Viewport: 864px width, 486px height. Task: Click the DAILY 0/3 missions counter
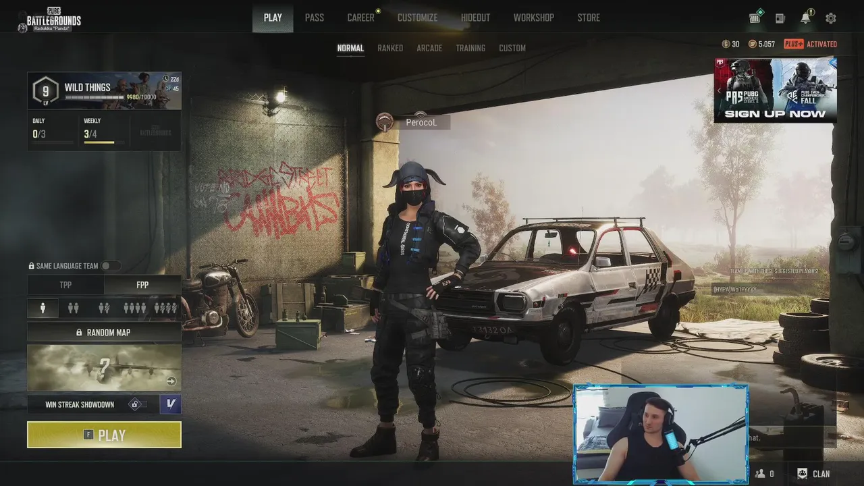(39, 134)
